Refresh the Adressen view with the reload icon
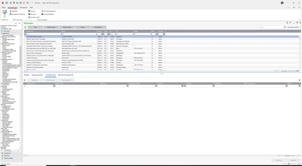Image resolution: width=302 pixels, height=166 pixels. pyautogui.click(x=287, y=23)
